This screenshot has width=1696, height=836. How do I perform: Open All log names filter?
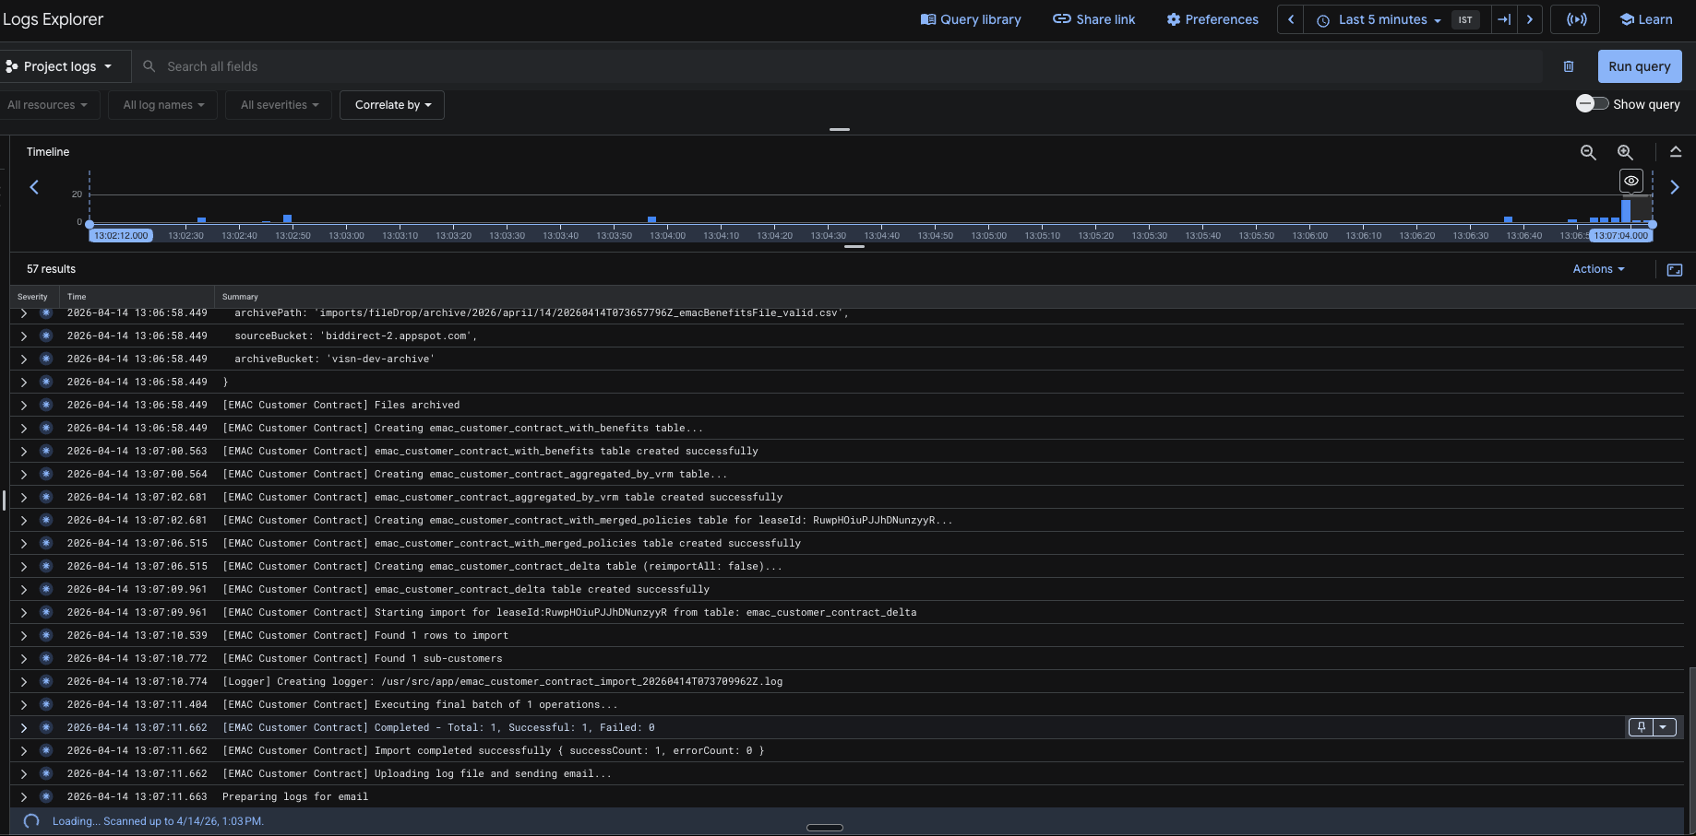164,105
